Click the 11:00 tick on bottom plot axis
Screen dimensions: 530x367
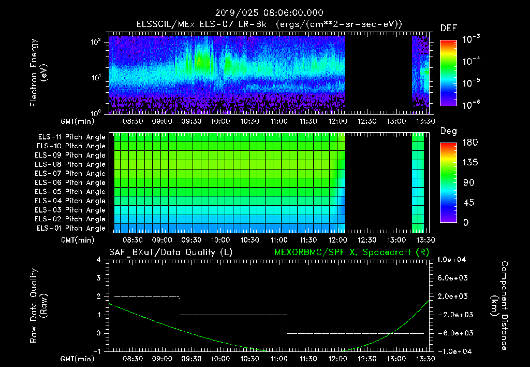point(279,359)
